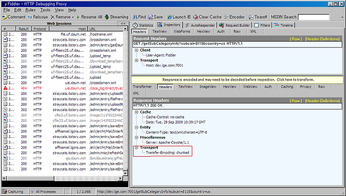Launch IE from the toolbar

178,17
